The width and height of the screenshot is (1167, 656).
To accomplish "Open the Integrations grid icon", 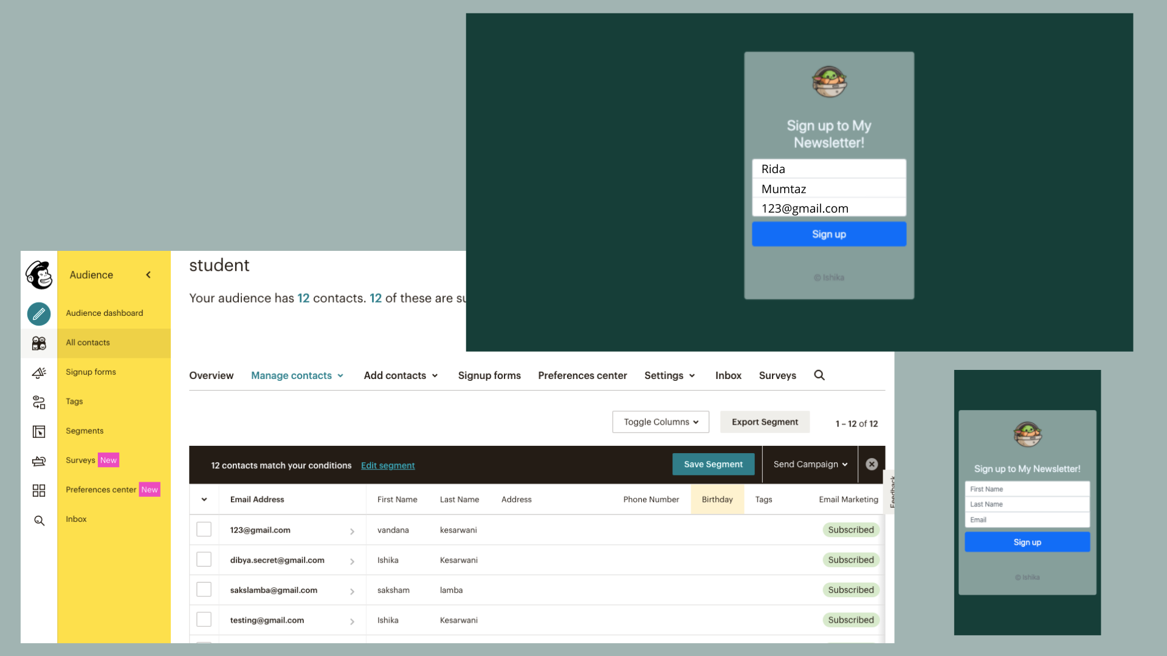I will click(x=39, y=490).
